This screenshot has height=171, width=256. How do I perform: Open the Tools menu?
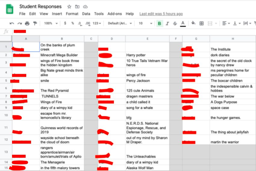click(x=99, y=14)
